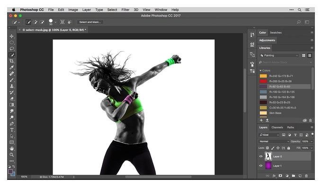Open the Apple menu
Screen dimensions: 322x187
14,9
